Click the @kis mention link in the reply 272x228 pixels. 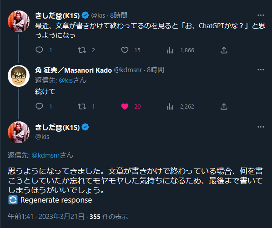tap(66, 80)
